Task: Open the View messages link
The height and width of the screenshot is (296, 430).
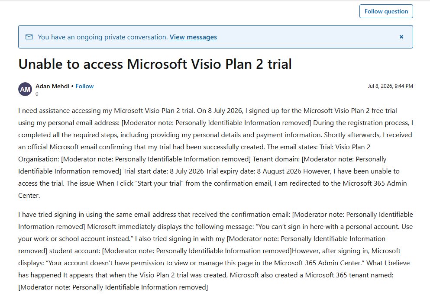Action: [x=193, y=37]
